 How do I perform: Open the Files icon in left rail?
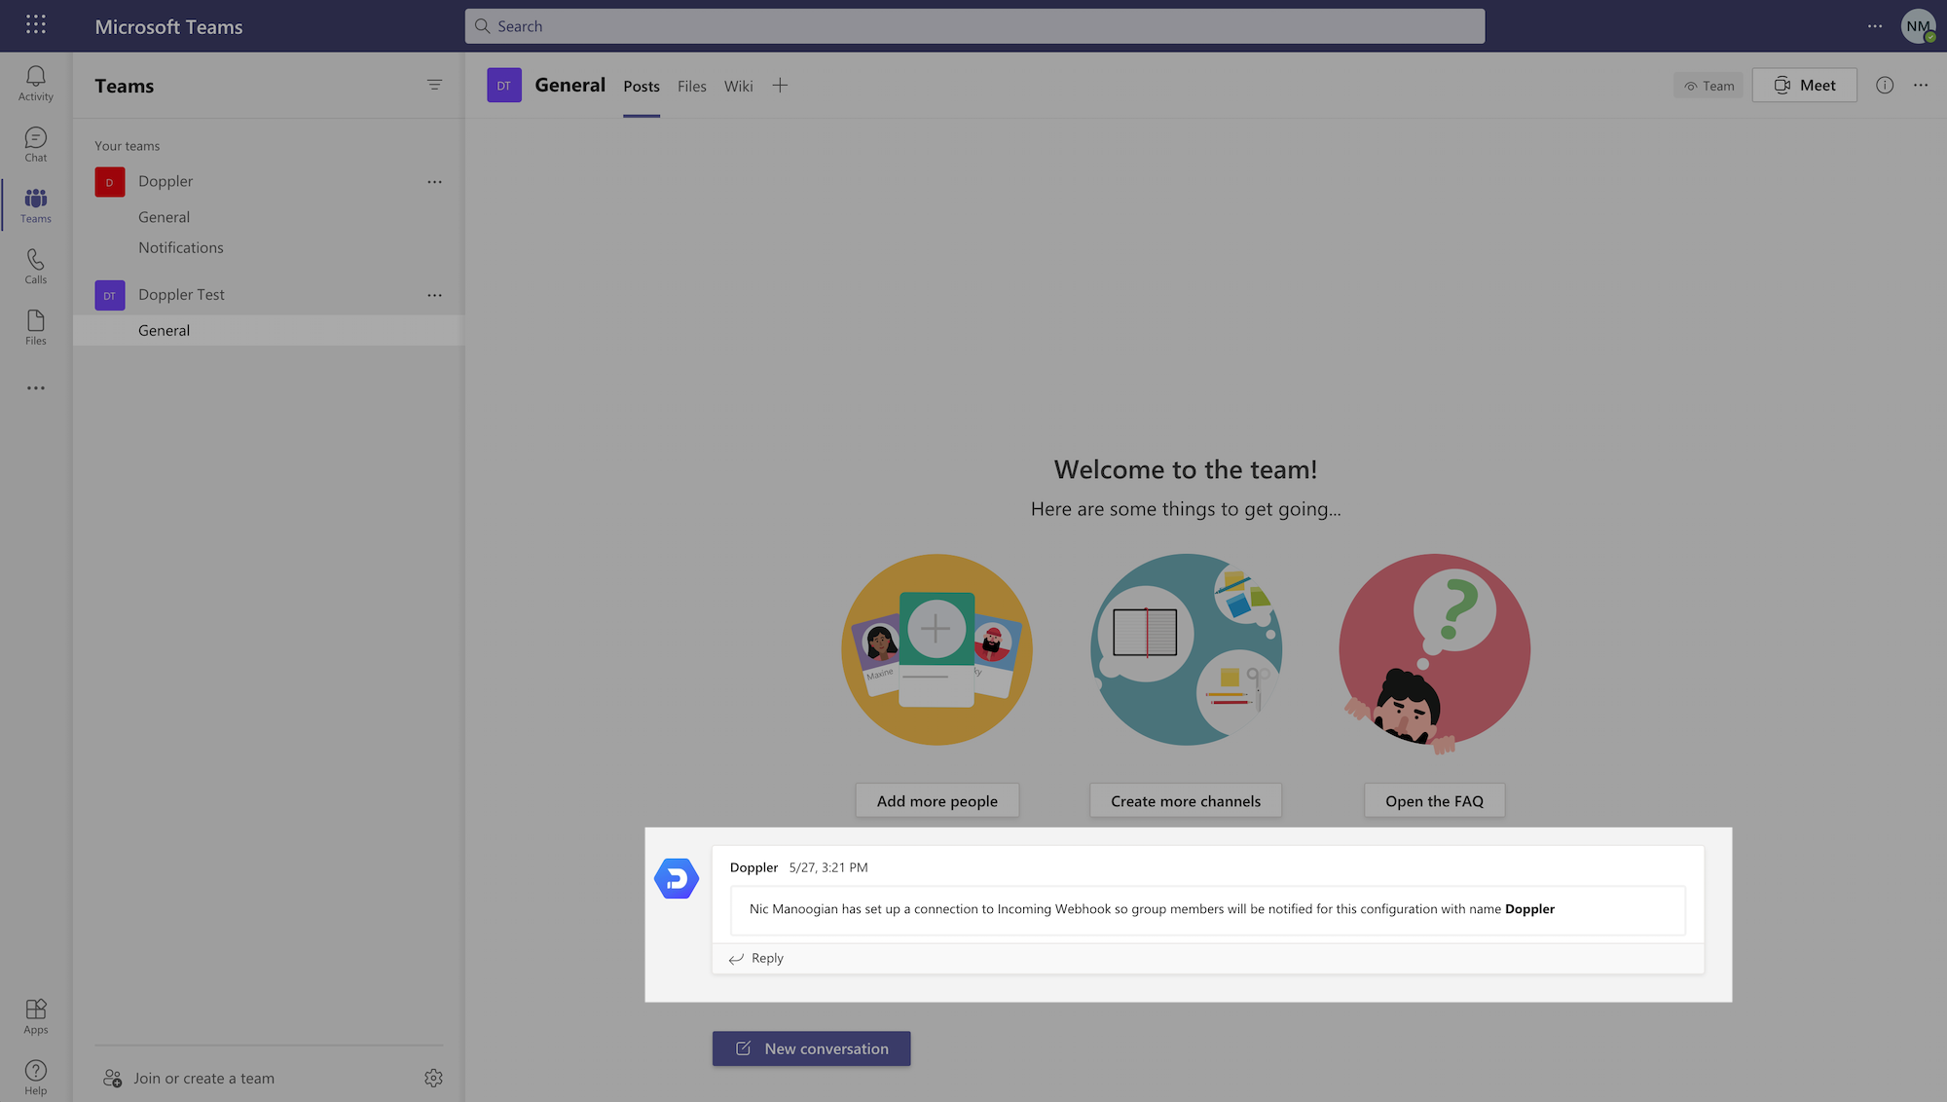pyautogui.click(x=35, y=327)
